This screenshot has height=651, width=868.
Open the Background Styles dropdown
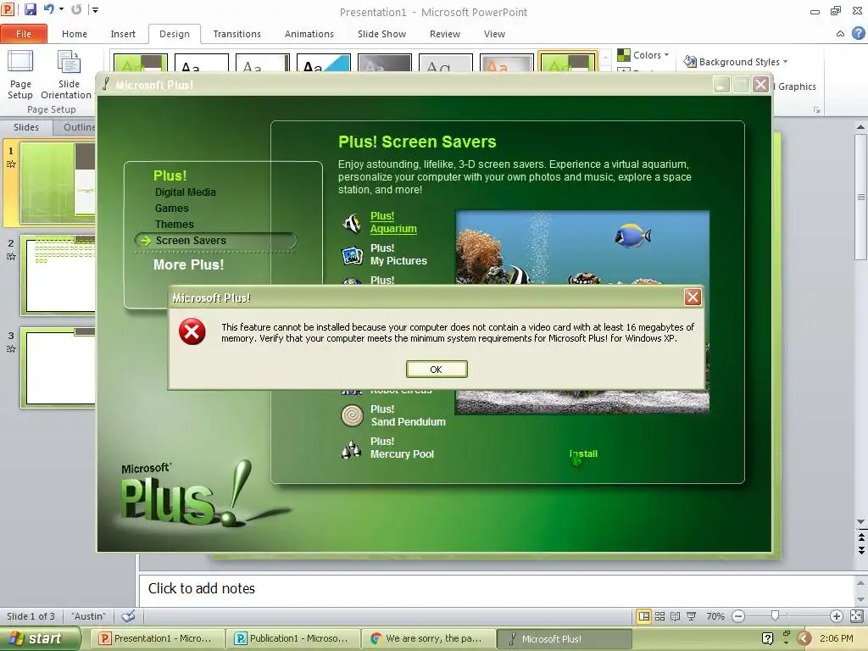pos(735,61)
